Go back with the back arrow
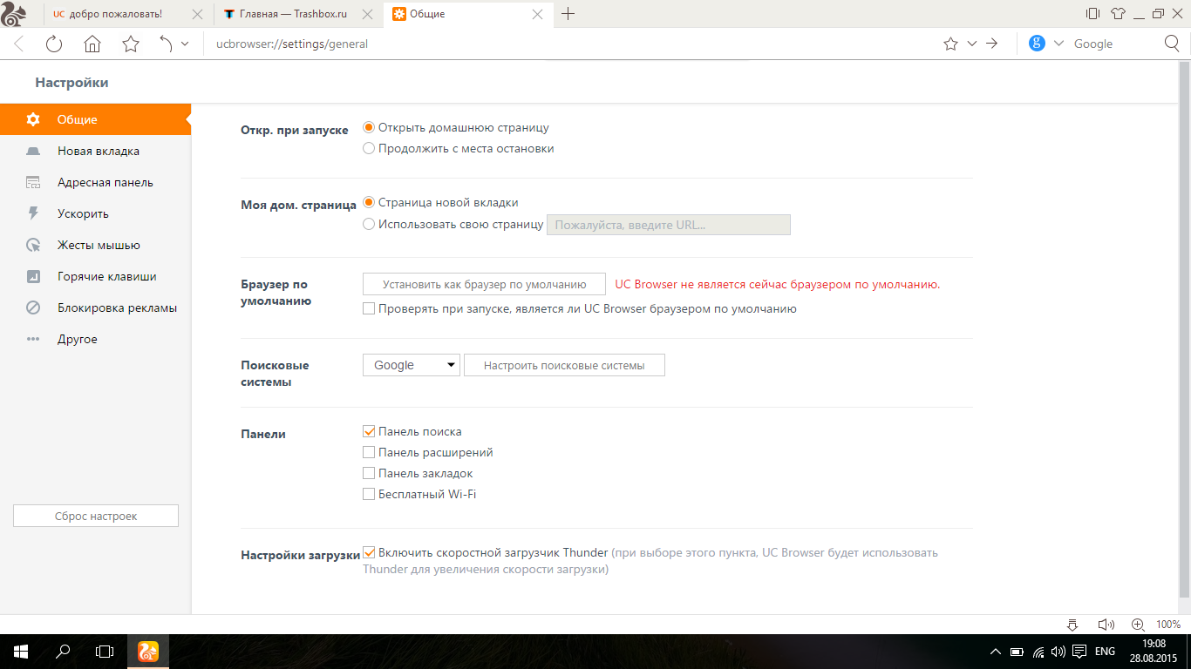Image resolution: width=1191 pixels, height=669 pixels. pyautogui.click(x=19, y=44)
